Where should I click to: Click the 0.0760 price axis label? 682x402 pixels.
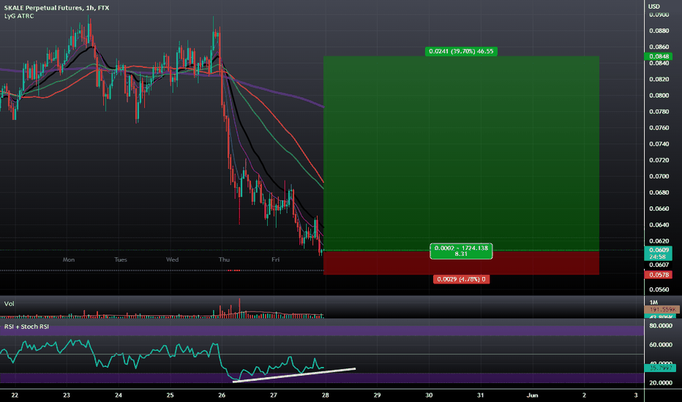click(x=659, y=128)
